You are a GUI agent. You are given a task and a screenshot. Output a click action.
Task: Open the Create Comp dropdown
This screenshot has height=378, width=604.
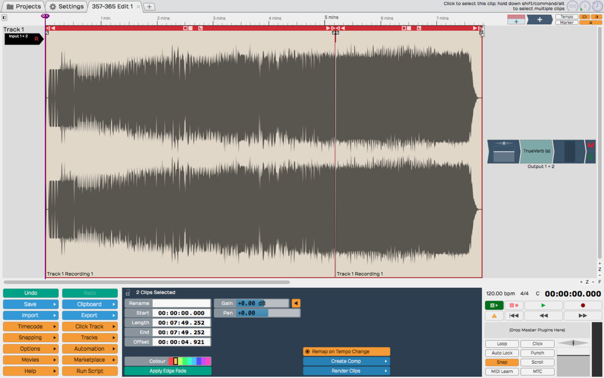(346, 361)
